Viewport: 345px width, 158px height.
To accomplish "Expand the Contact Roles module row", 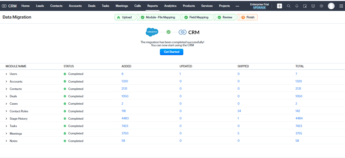I will click(7, 111).
